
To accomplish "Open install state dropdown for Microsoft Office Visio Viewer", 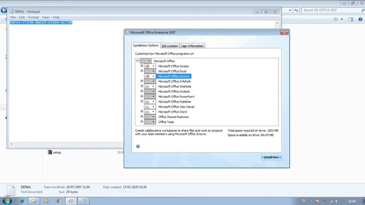I will click(150, 106).
